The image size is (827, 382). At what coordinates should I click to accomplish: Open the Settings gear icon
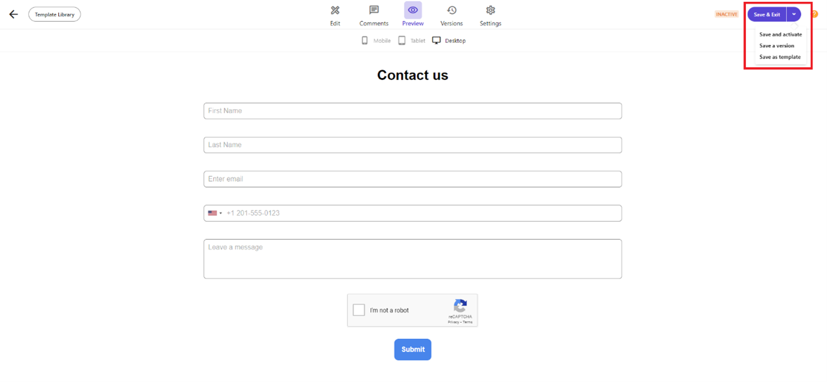click(490, 10)
